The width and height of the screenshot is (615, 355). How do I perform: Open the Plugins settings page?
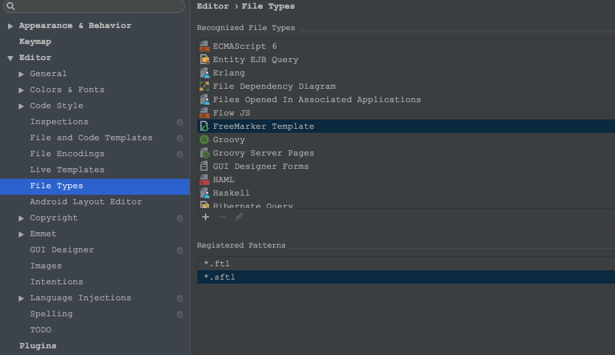(38, 346)
